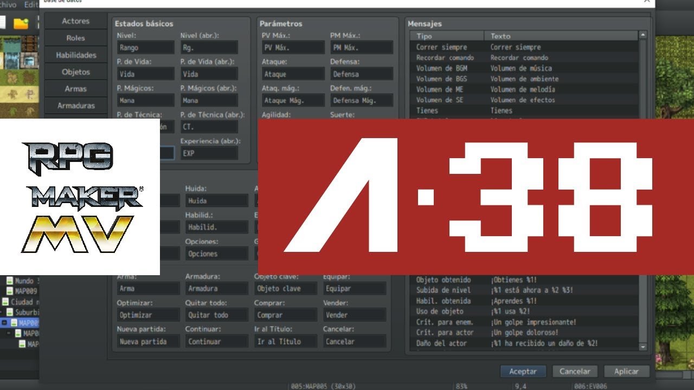Edit the Quitar todo field
Viewport: 694px width, 390px height.
coord(216,315)
